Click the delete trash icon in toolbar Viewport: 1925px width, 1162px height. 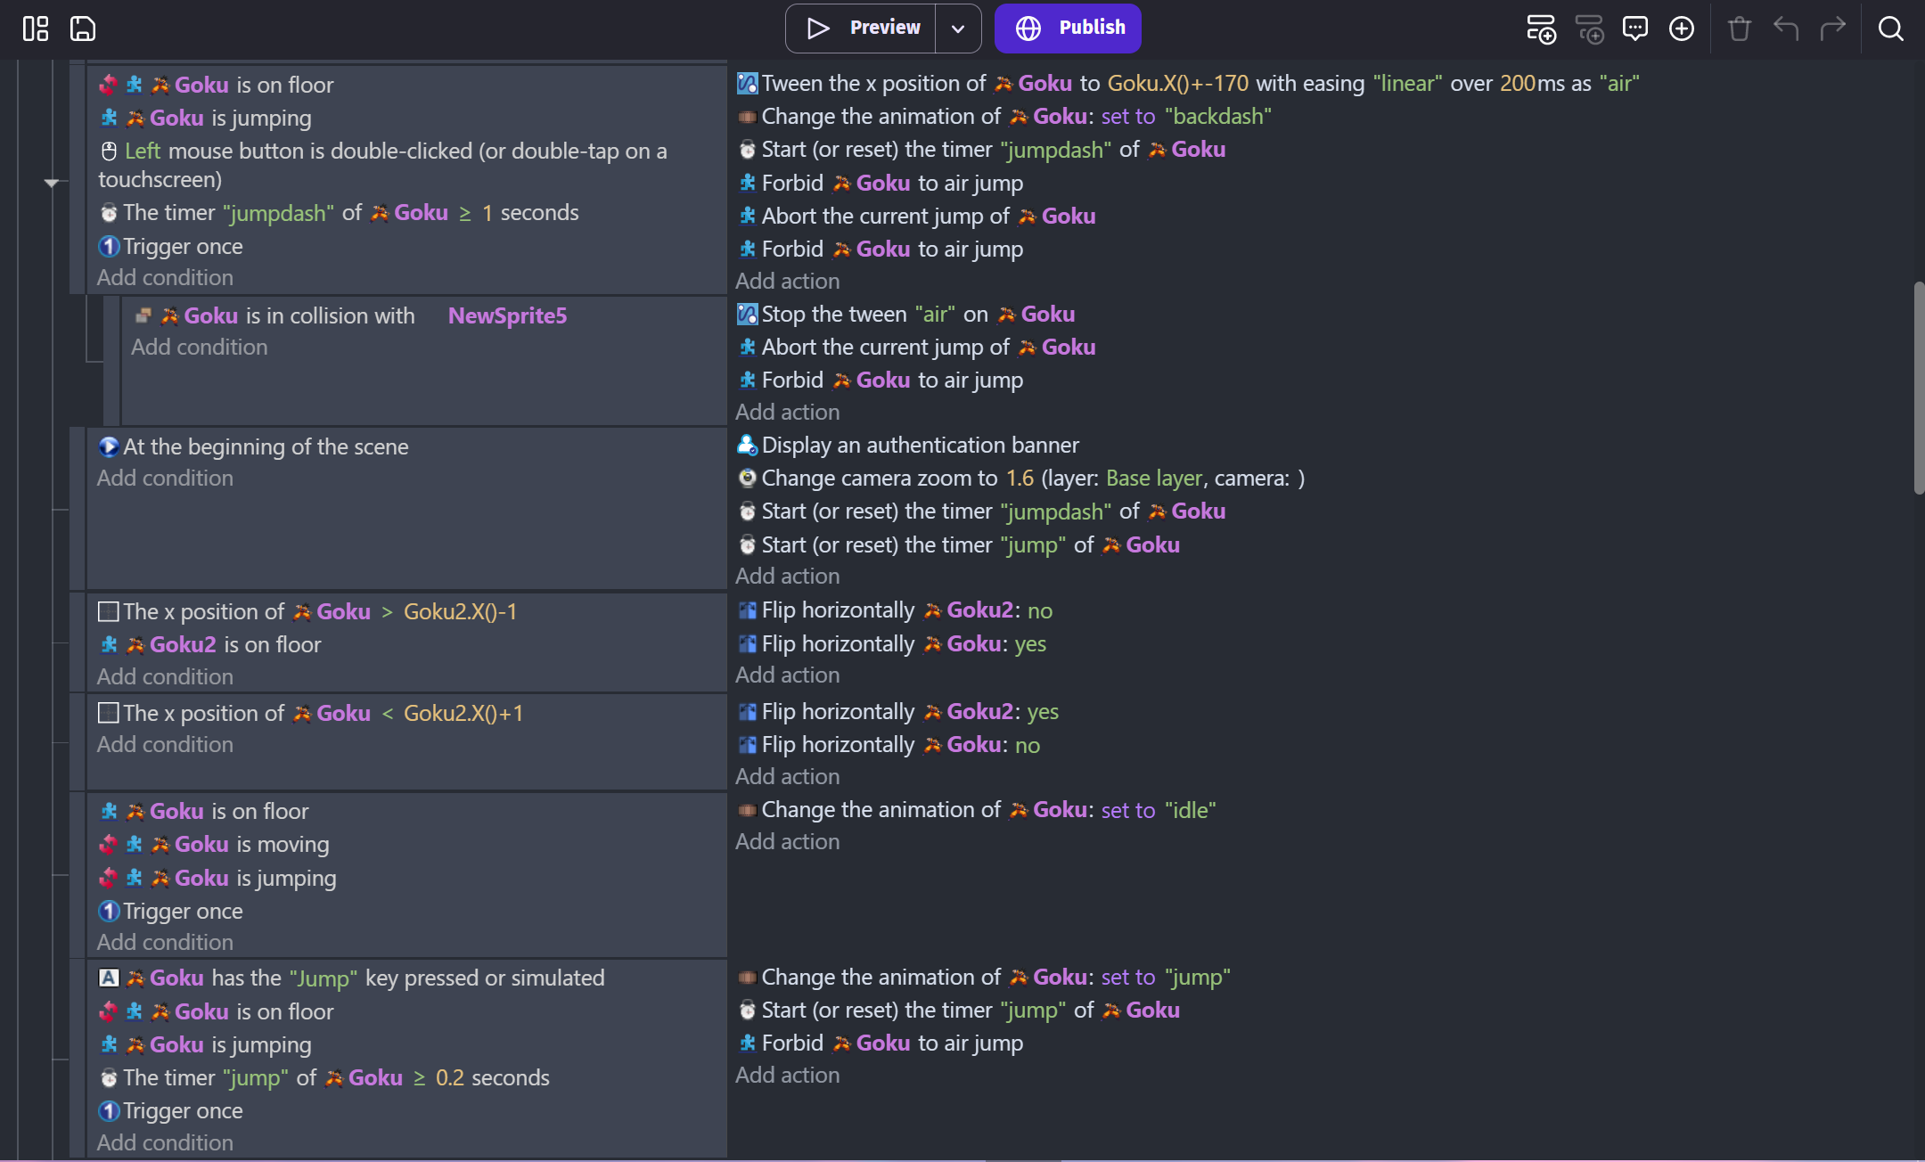[x=1739, y=29]
